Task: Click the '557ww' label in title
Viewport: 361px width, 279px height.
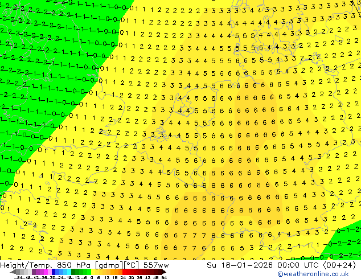Action: (156, 265)
